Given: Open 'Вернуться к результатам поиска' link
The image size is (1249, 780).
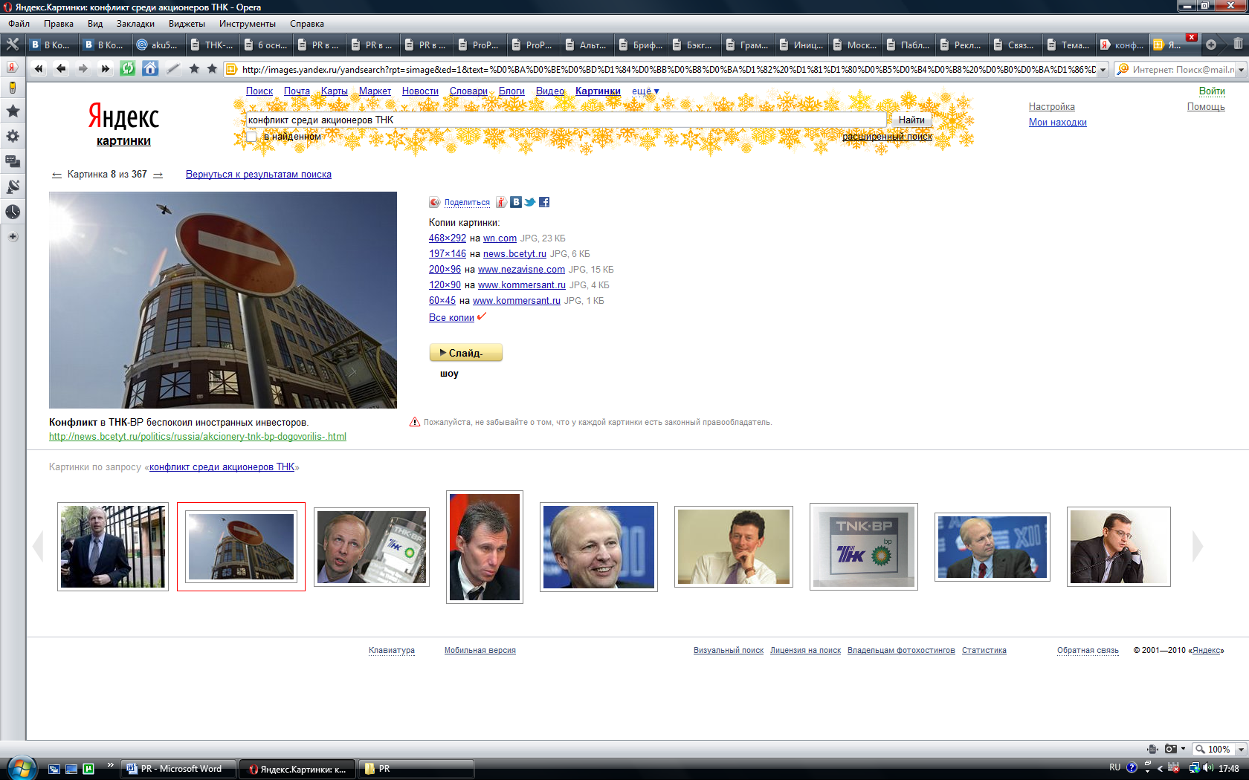Looking at the screenshot, I should pyautogui.click(x=259, y=175).
